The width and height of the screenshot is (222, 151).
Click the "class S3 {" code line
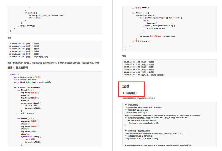coord(15,74)
